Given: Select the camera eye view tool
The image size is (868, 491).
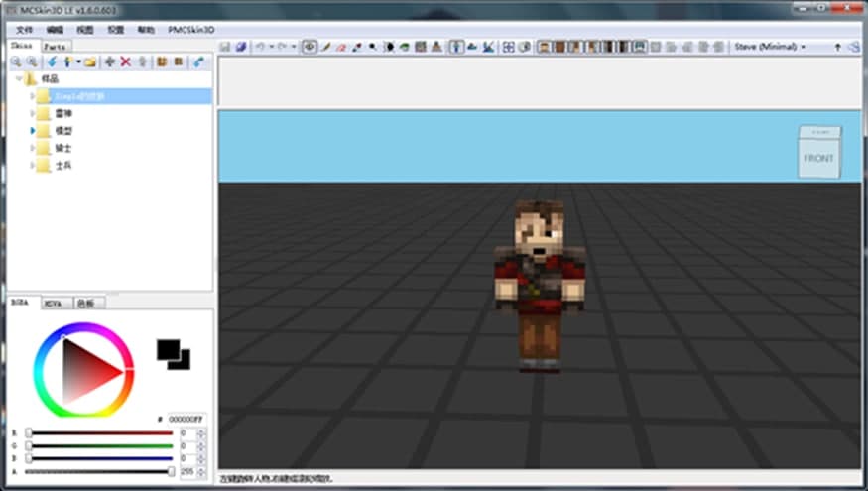Looking at the screenshot, I should coord(310,47).
